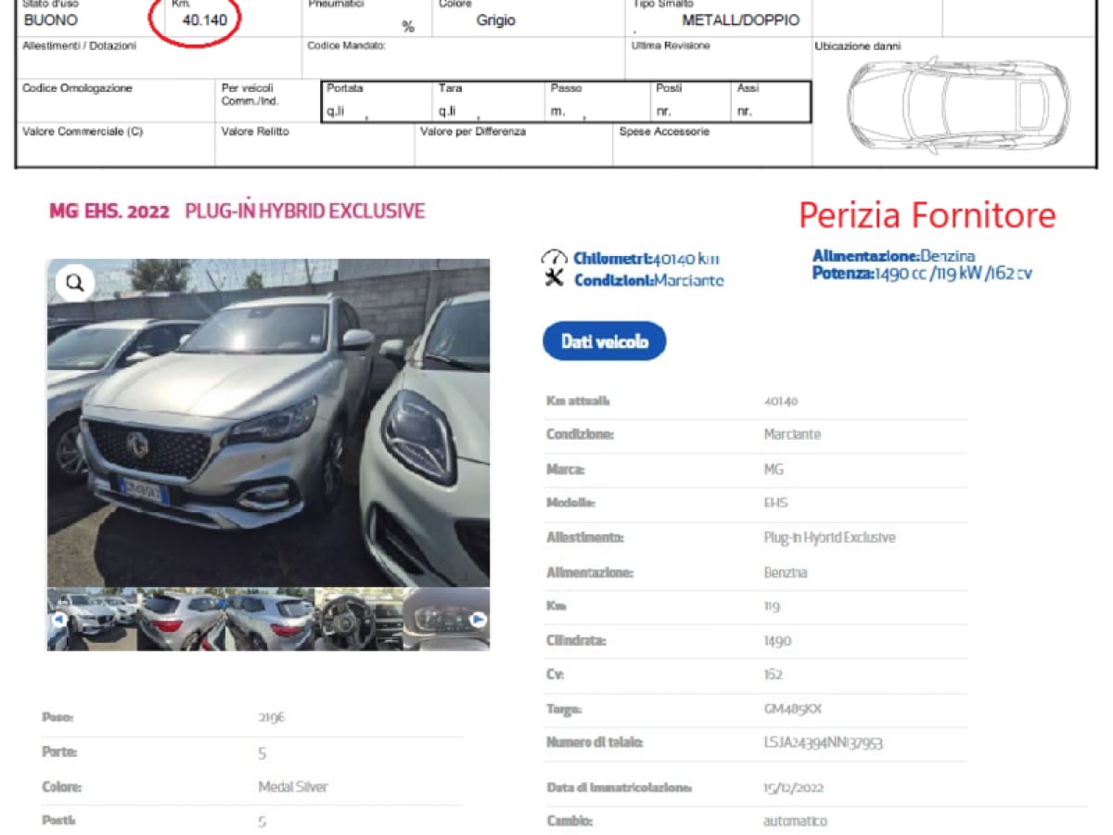
Task: Select the rear tail-light car thumbnail
Action: tap(181, 619)
